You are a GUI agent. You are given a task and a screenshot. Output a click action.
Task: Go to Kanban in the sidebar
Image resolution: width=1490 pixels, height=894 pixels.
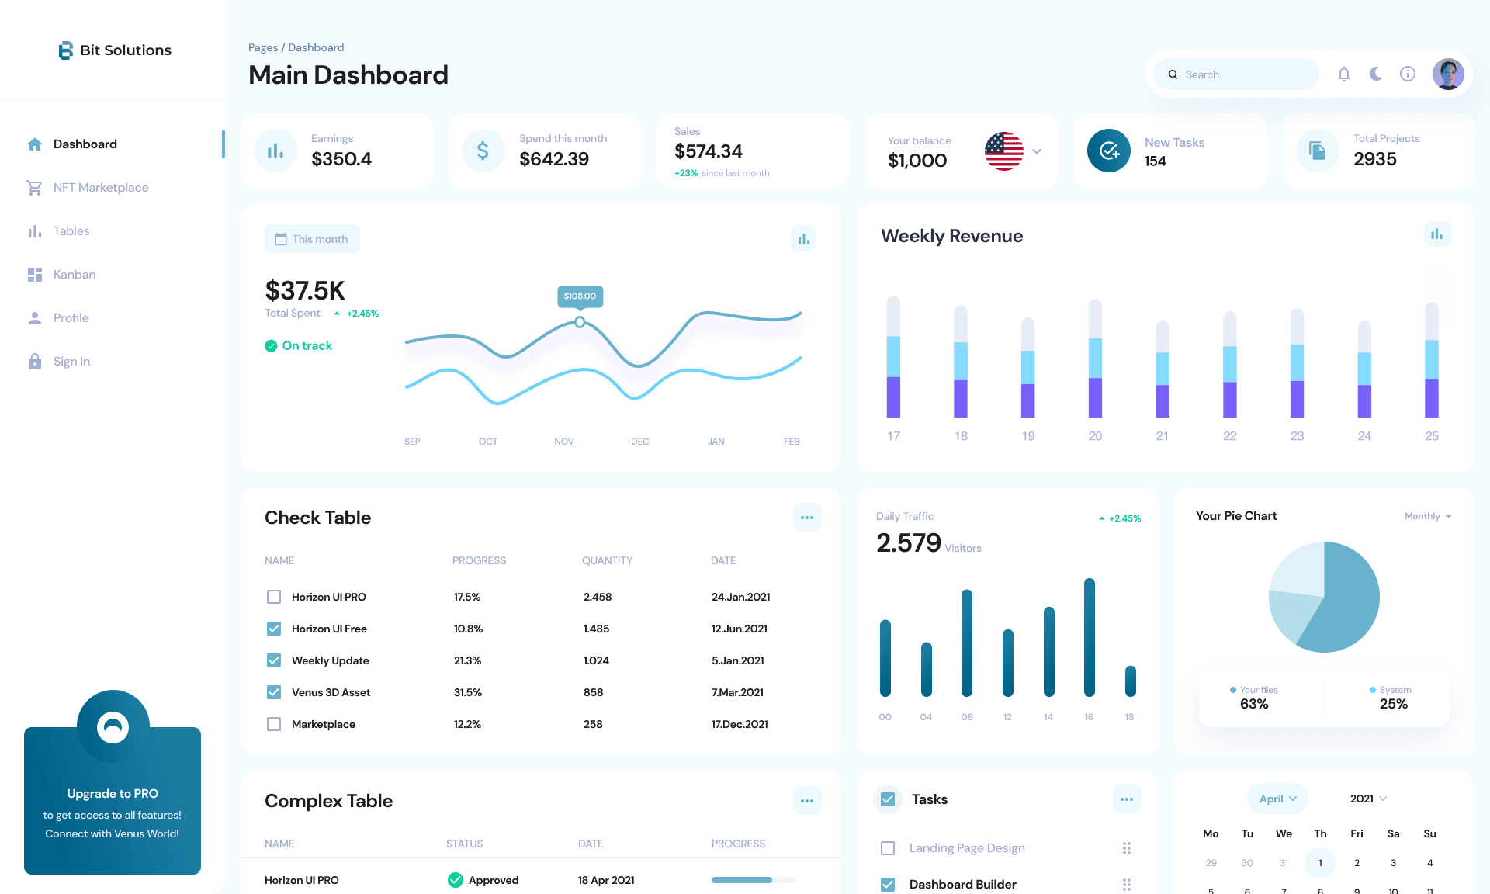pyautogui.click(x=74, y=275)
